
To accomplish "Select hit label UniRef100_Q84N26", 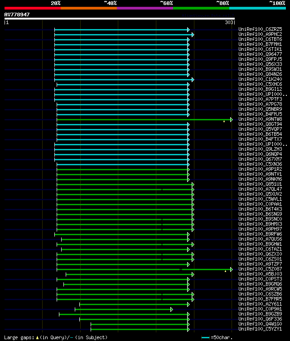I will [260, 74].
